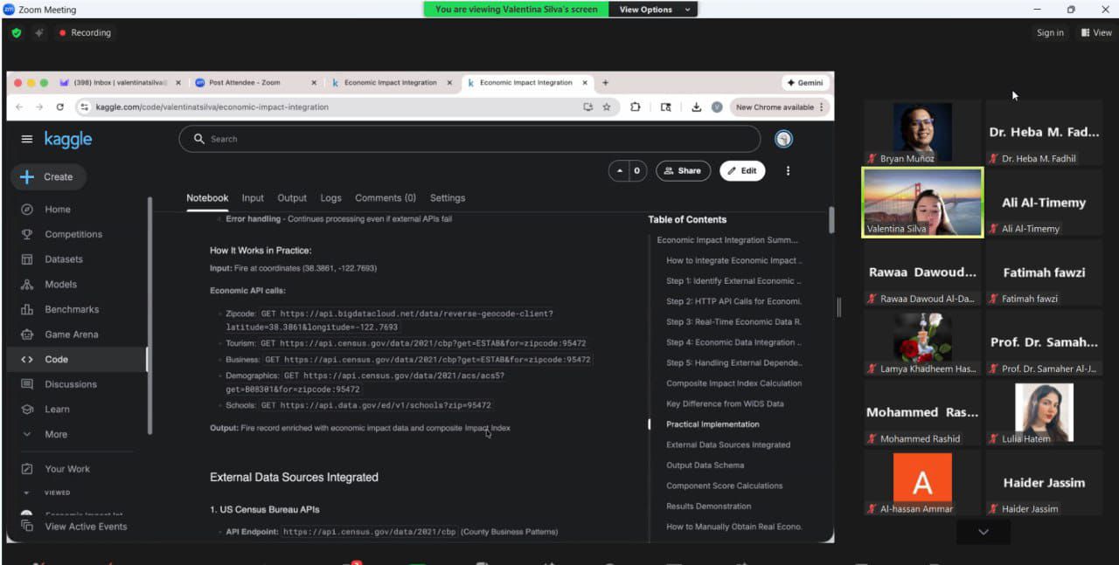
Task: Click the notebook page vertical scrollbar
Action: [x=831, y=220]
